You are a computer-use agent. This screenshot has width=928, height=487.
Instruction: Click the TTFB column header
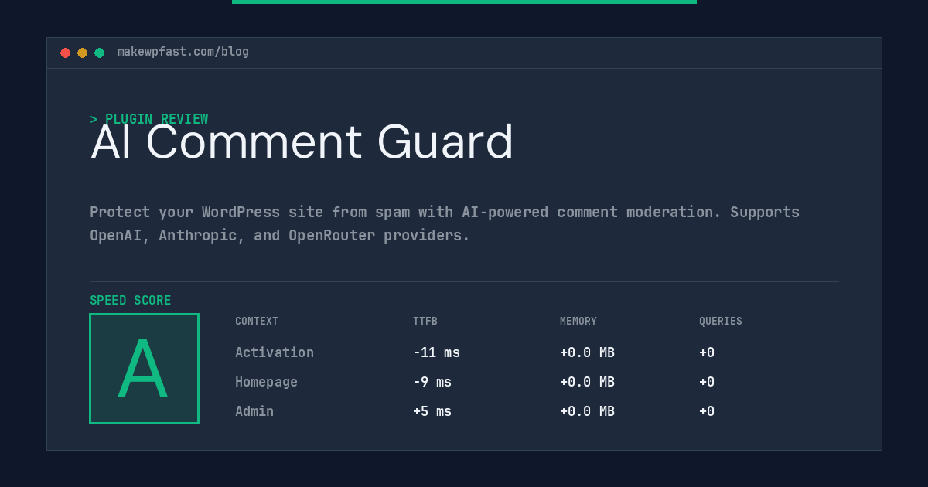click(425, 322)
